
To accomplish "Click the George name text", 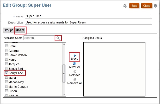I will pyautogui.click(x=14, y=51).
